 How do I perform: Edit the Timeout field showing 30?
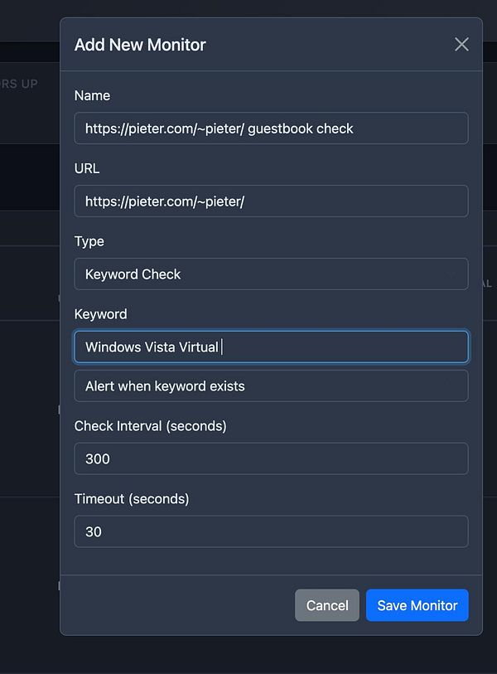(x=271, y=531)
